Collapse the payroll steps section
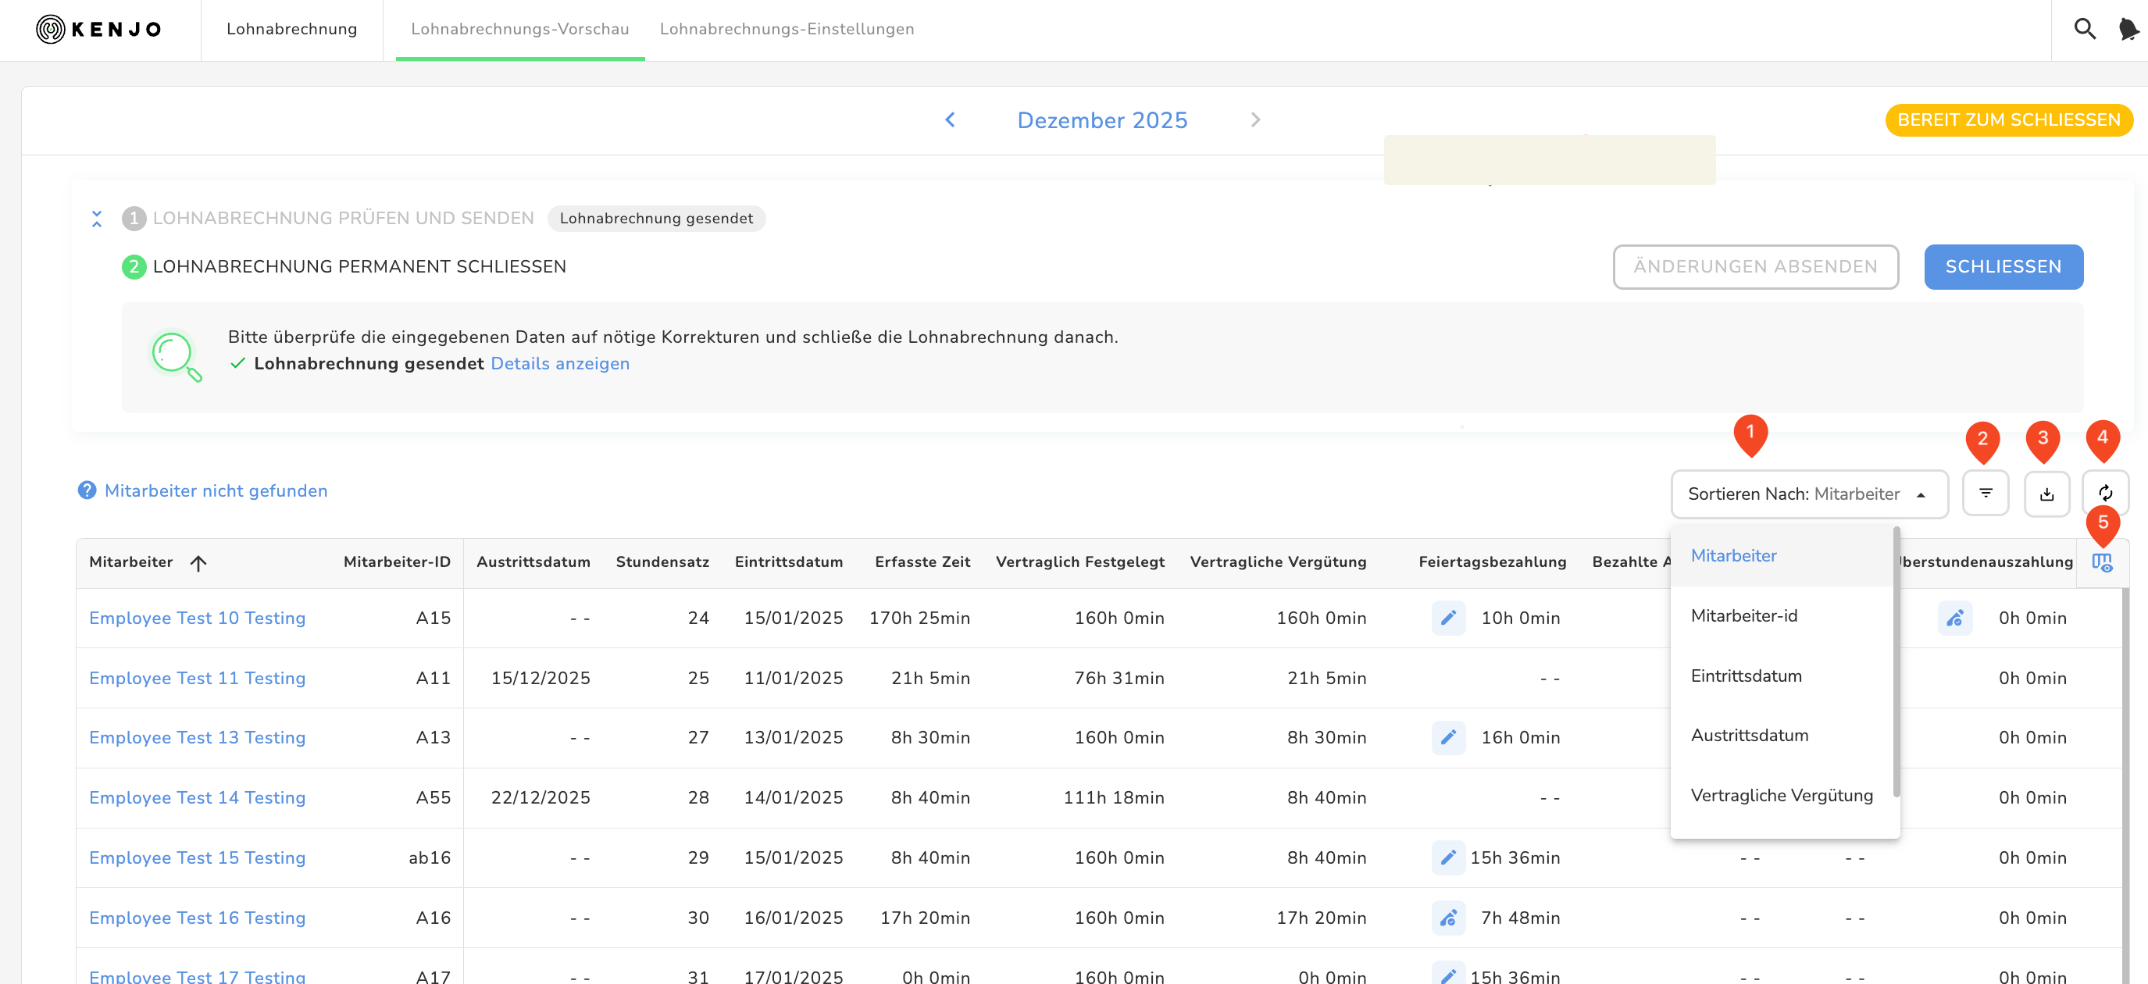Image resolution: width=2148 pixels, height=984 pixels. click(x=97, y=219)
